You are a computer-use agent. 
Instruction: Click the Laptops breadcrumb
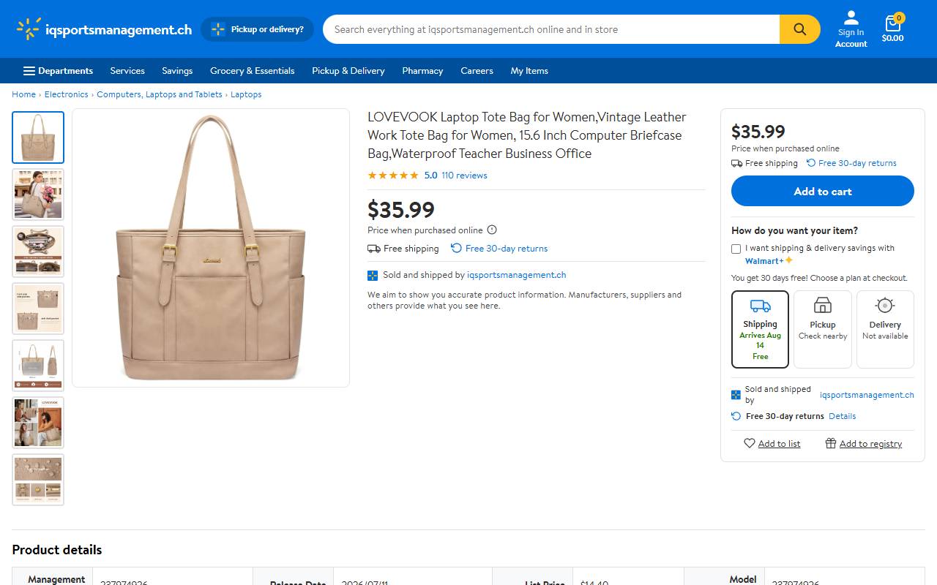(x=246, y=94)
